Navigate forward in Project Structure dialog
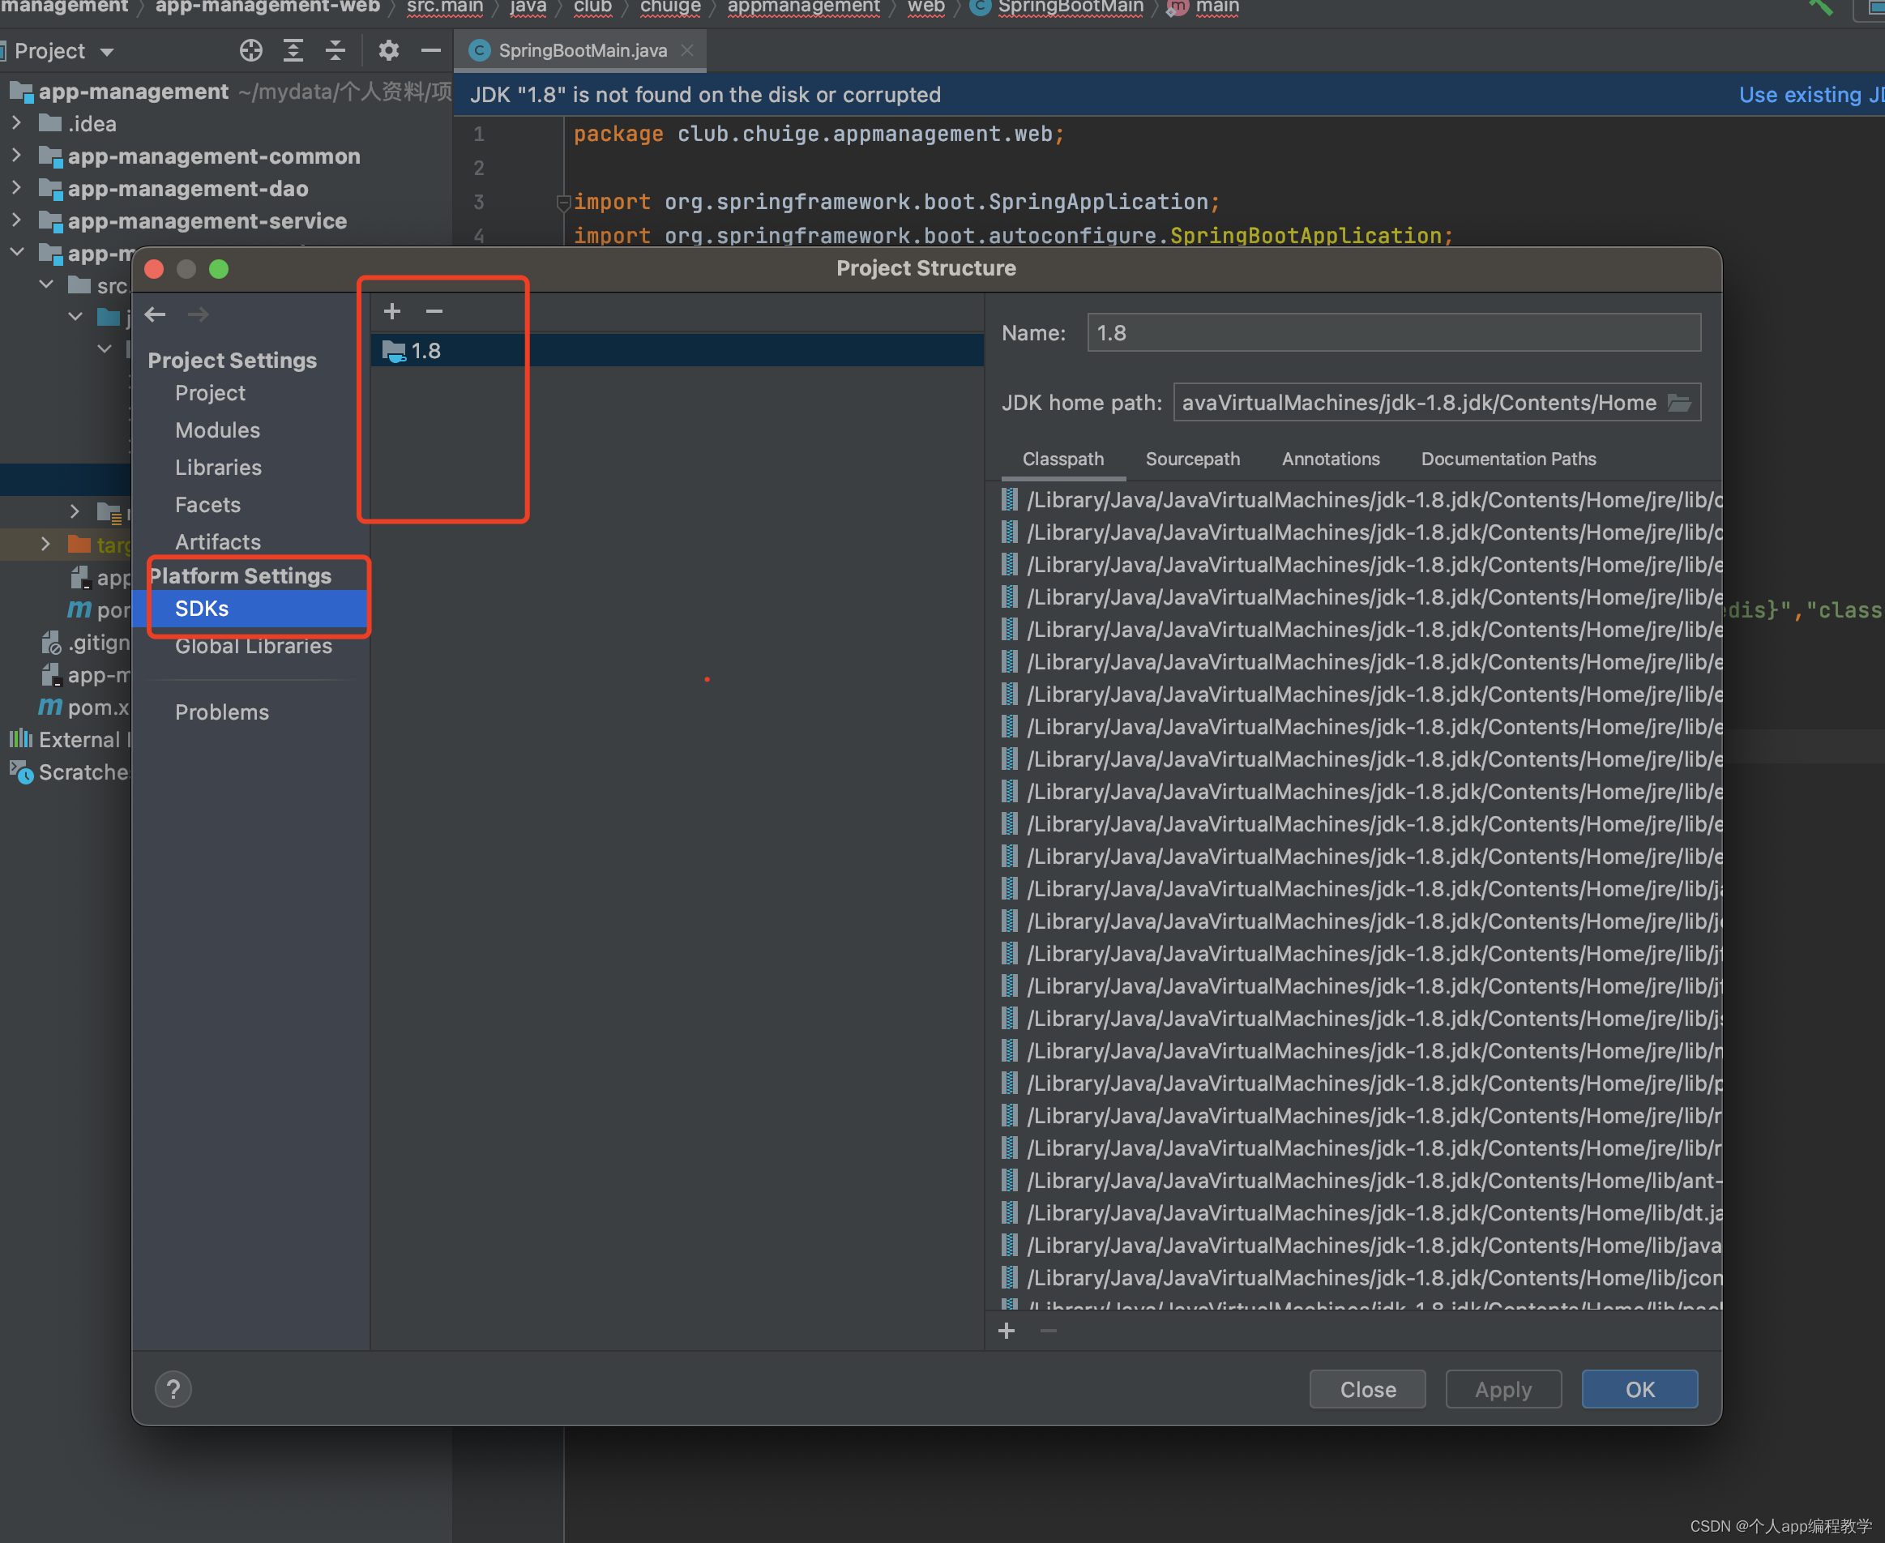 (x=199, y=314)
